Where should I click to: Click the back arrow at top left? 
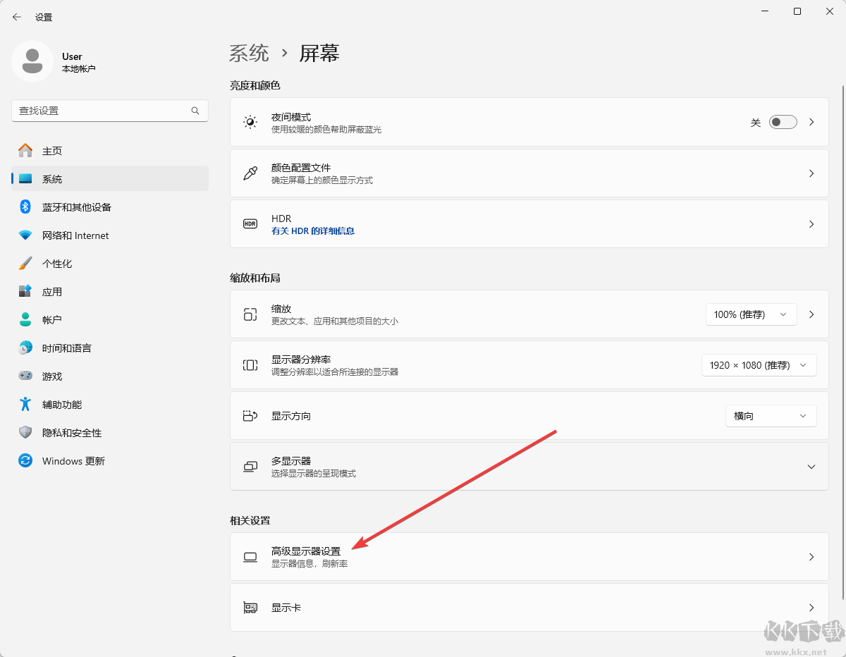16,16
